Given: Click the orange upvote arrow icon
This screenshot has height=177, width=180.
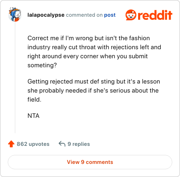Looking at the screenshot, I should [11, 144].
